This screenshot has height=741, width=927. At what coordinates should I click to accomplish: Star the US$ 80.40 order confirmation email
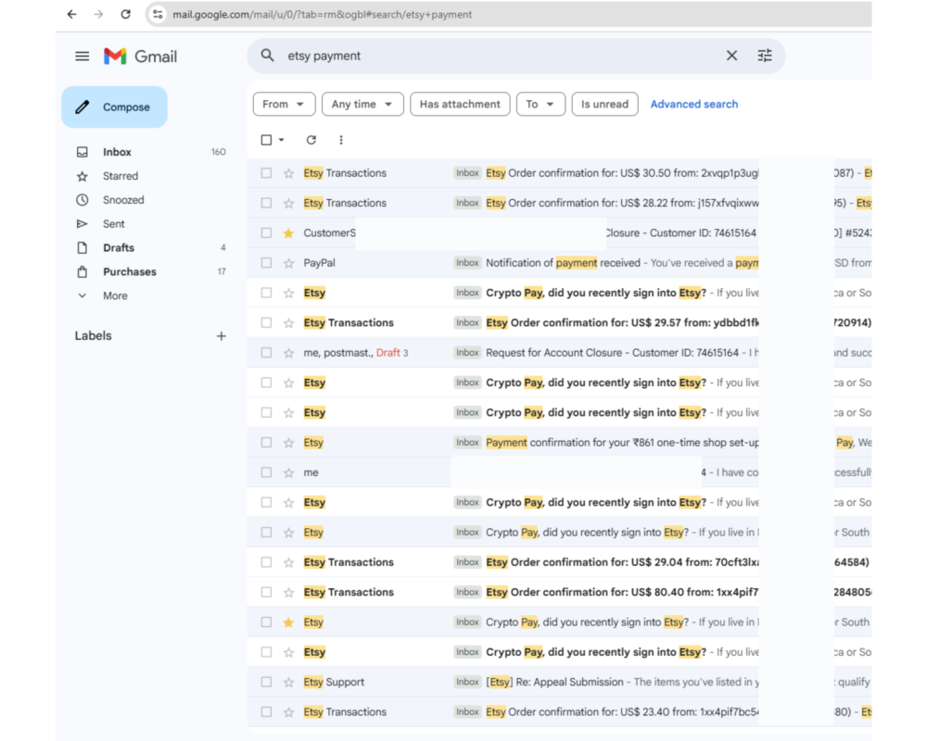[288, 592]
